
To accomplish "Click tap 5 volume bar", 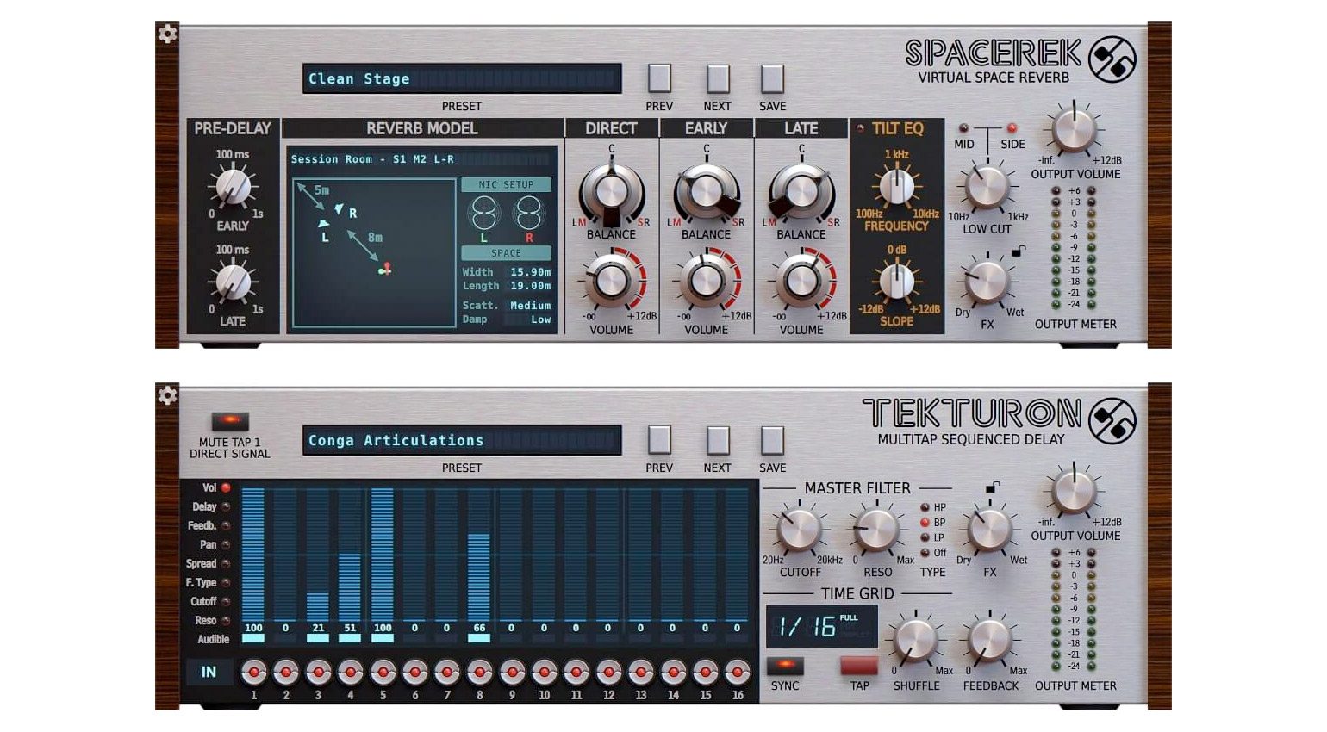I will (383, 554).
